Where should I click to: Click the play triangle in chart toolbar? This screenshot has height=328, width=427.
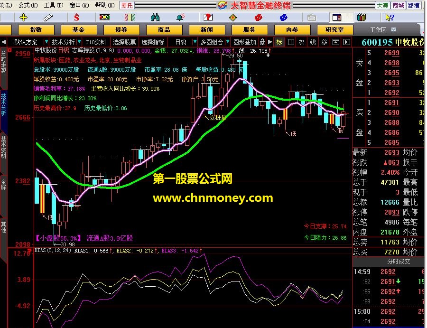tap(270, 42)
